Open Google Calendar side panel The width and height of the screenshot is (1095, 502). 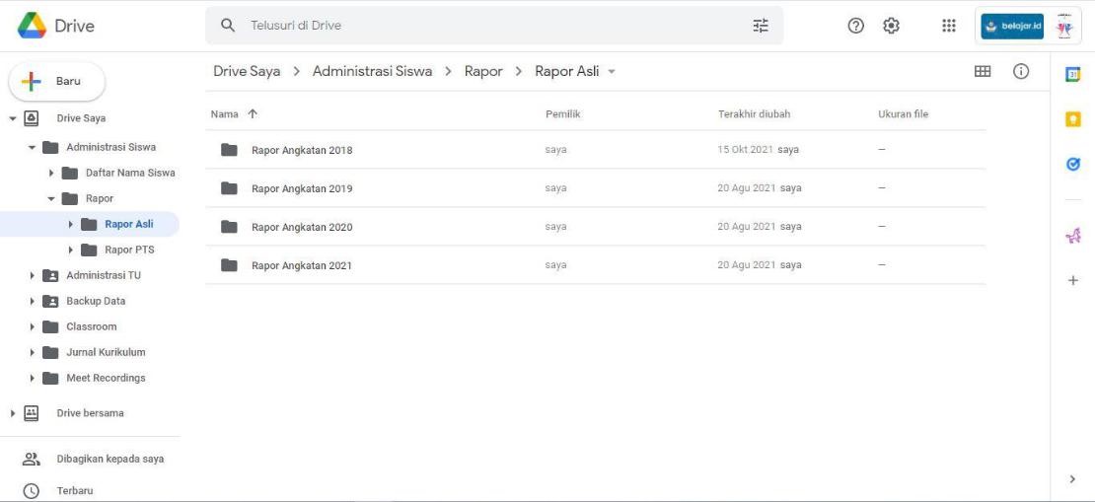click(1073, 74)
